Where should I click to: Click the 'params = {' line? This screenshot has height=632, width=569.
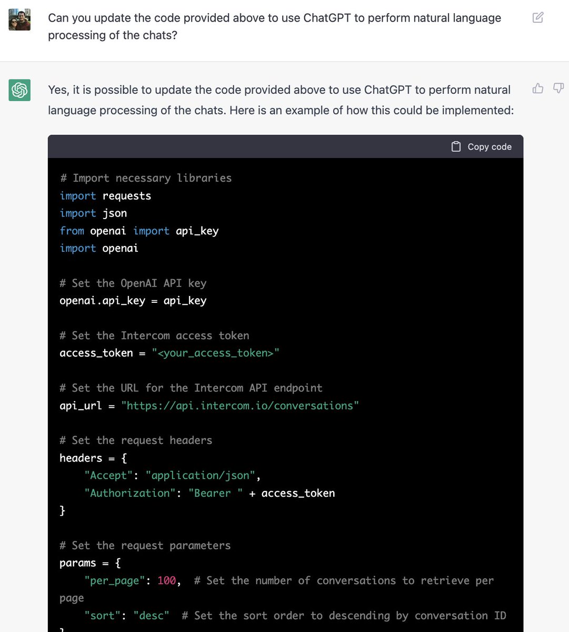pyautogui.click(x=90, y=563)
